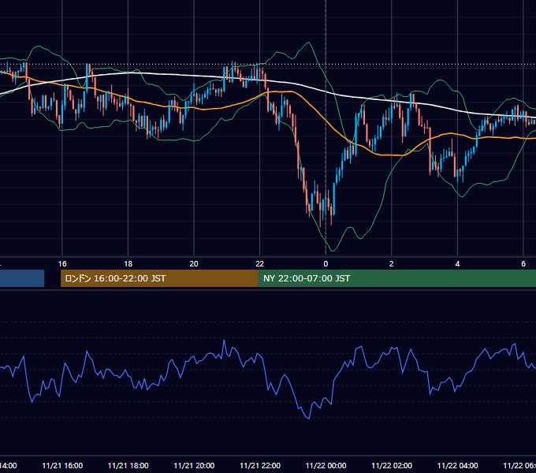Click the 4 hour label on upper axis

457,264
